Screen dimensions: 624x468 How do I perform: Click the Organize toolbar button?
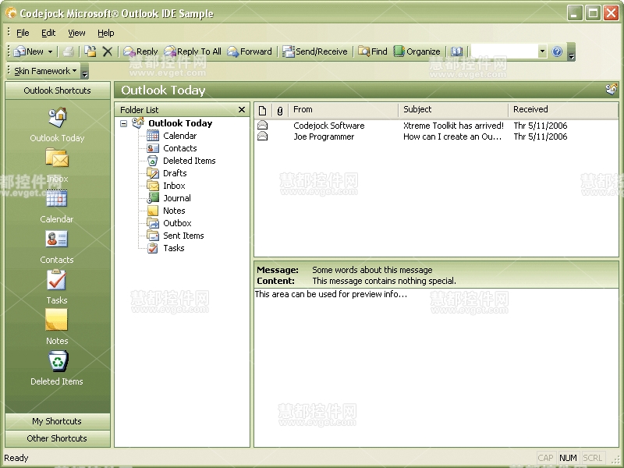[x=417, y=51]
